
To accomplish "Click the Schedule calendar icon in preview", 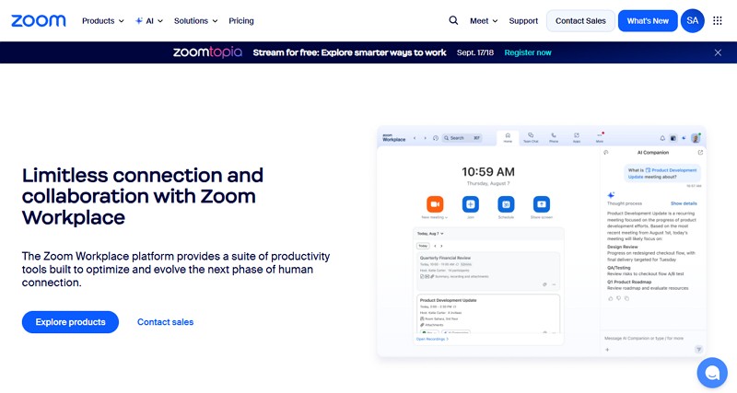I will coord(506,204).
